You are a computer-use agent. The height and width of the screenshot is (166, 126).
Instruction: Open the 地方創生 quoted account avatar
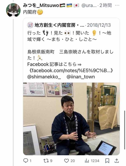click(30, 25)
